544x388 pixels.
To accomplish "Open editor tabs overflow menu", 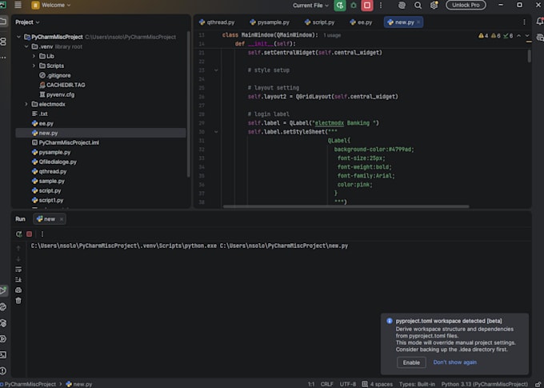I will 524,22.
